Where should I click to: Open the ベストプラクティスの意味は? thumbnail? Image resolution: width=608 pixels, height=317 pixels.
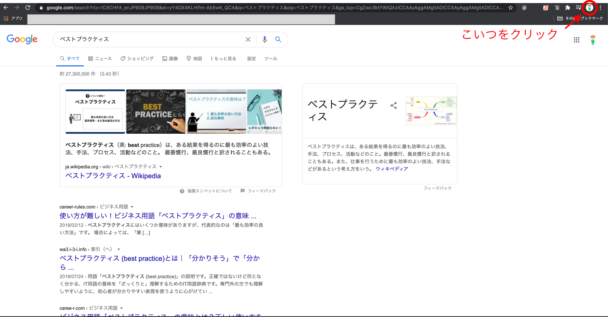tap(216, 112)
